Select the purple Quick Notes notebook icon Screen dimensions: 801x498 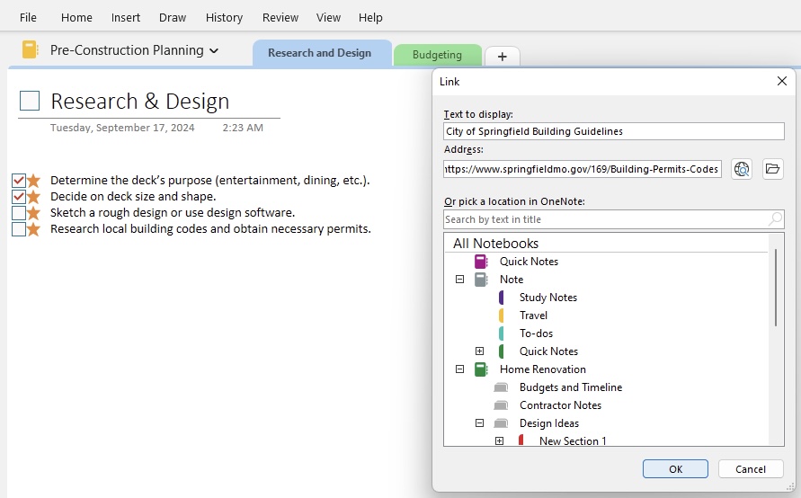pos(481,262)
